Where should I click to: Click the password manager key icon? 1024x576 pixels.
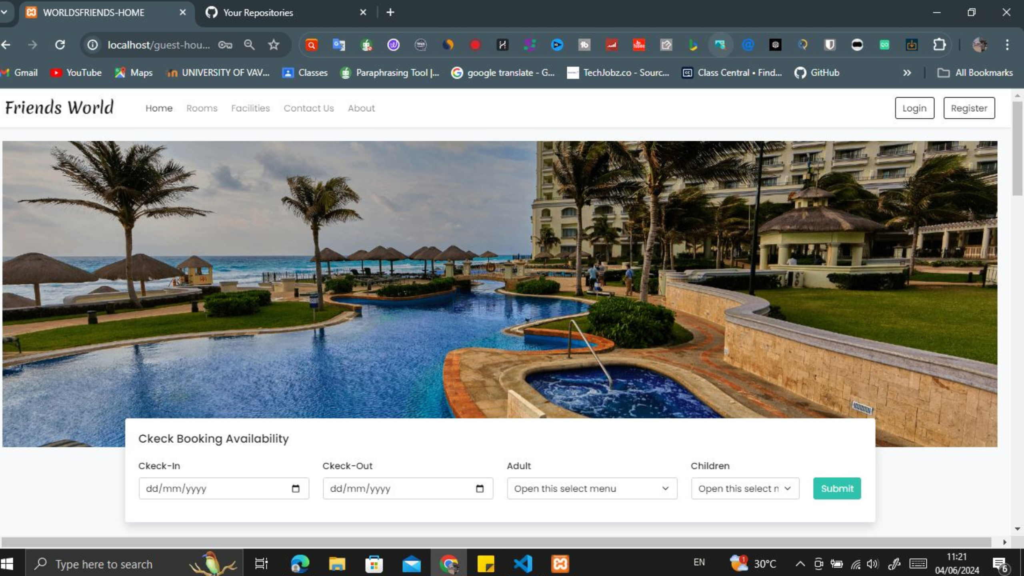pos(225,45)
